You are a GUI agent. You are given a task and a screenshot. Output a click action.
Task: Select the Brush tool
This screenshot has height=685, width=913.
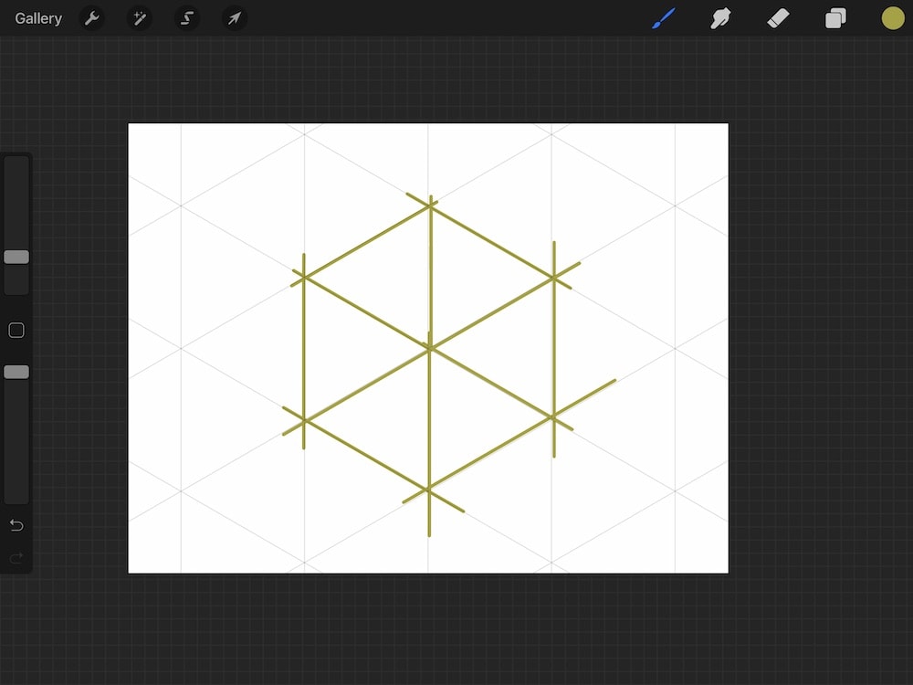click(x=664, y=18)
